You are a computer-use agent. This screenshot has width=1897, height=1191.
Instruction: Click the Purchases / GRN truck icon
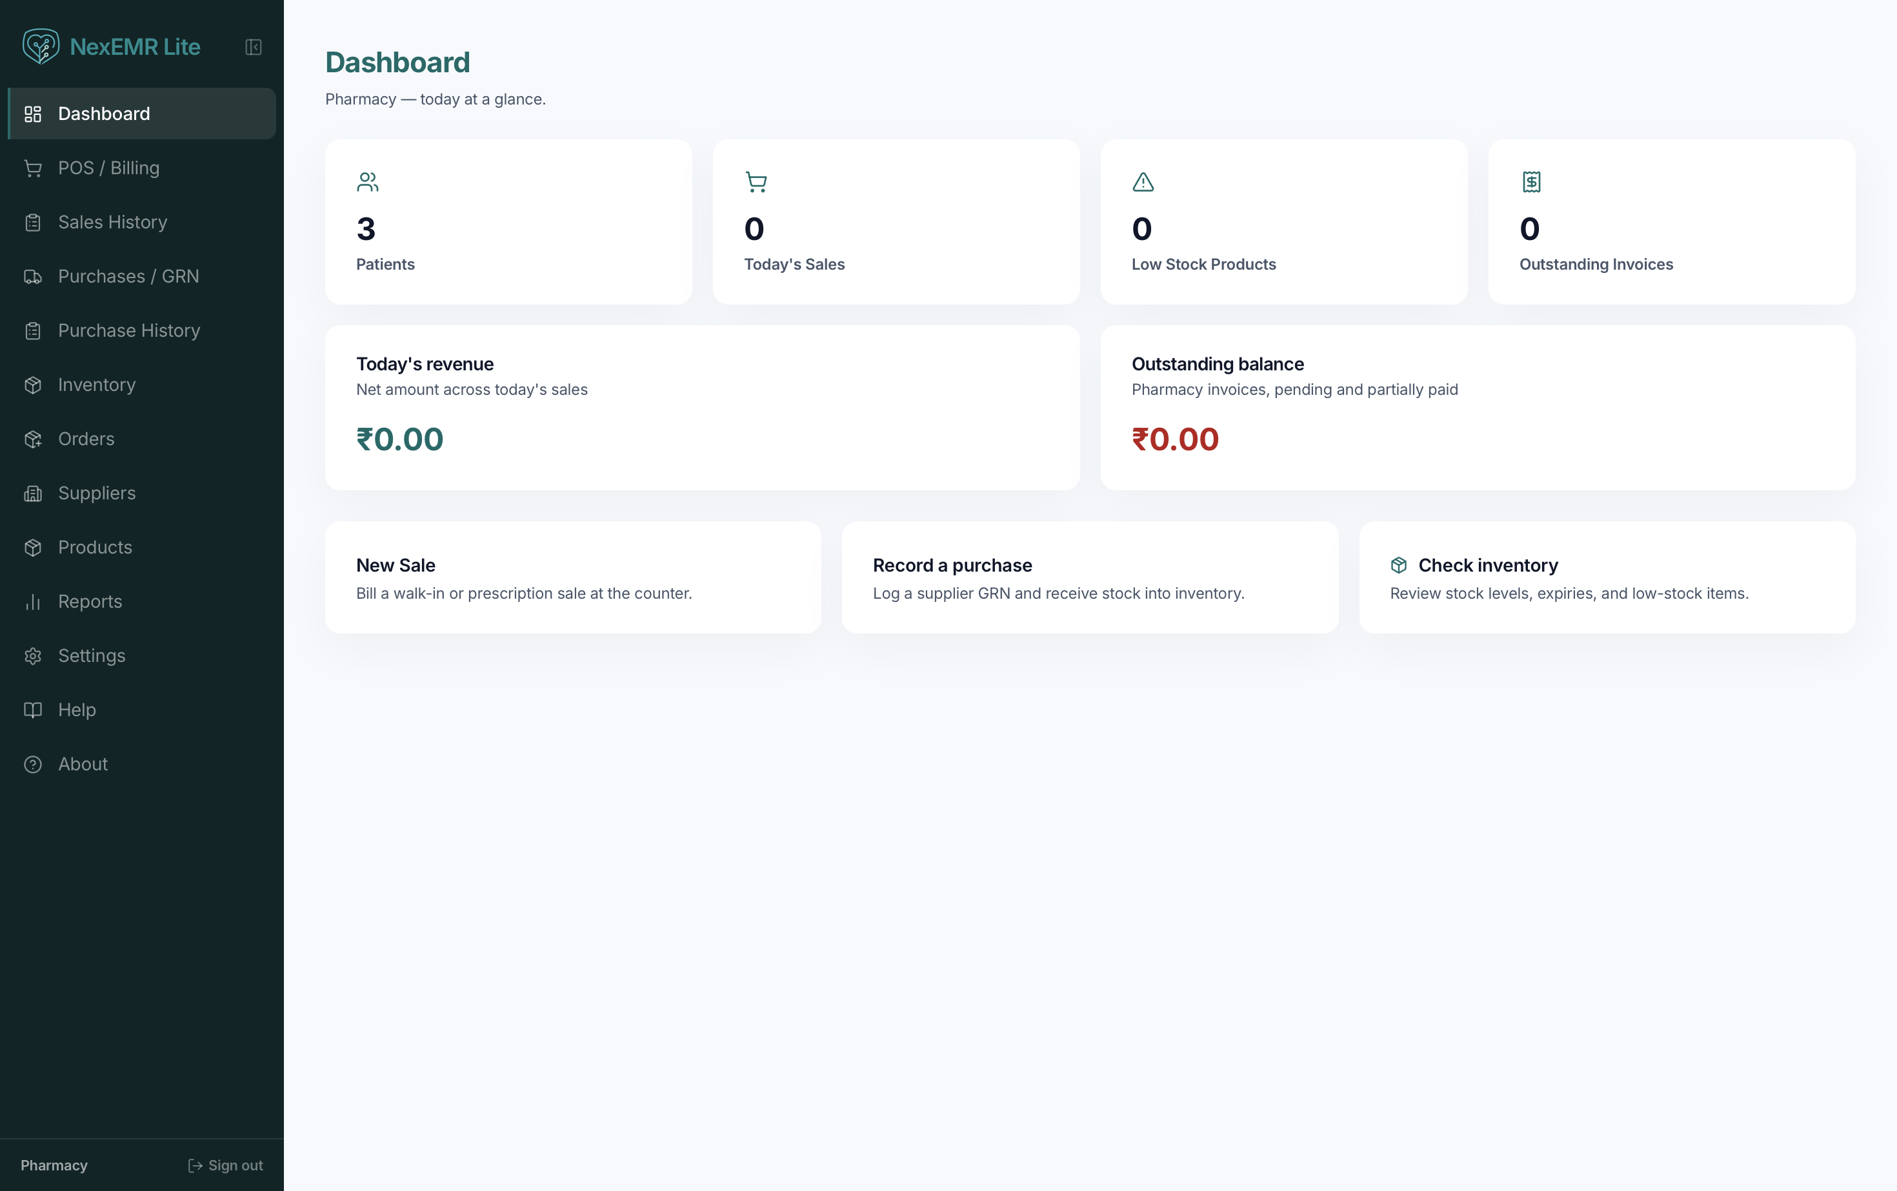tap(33, 277)
